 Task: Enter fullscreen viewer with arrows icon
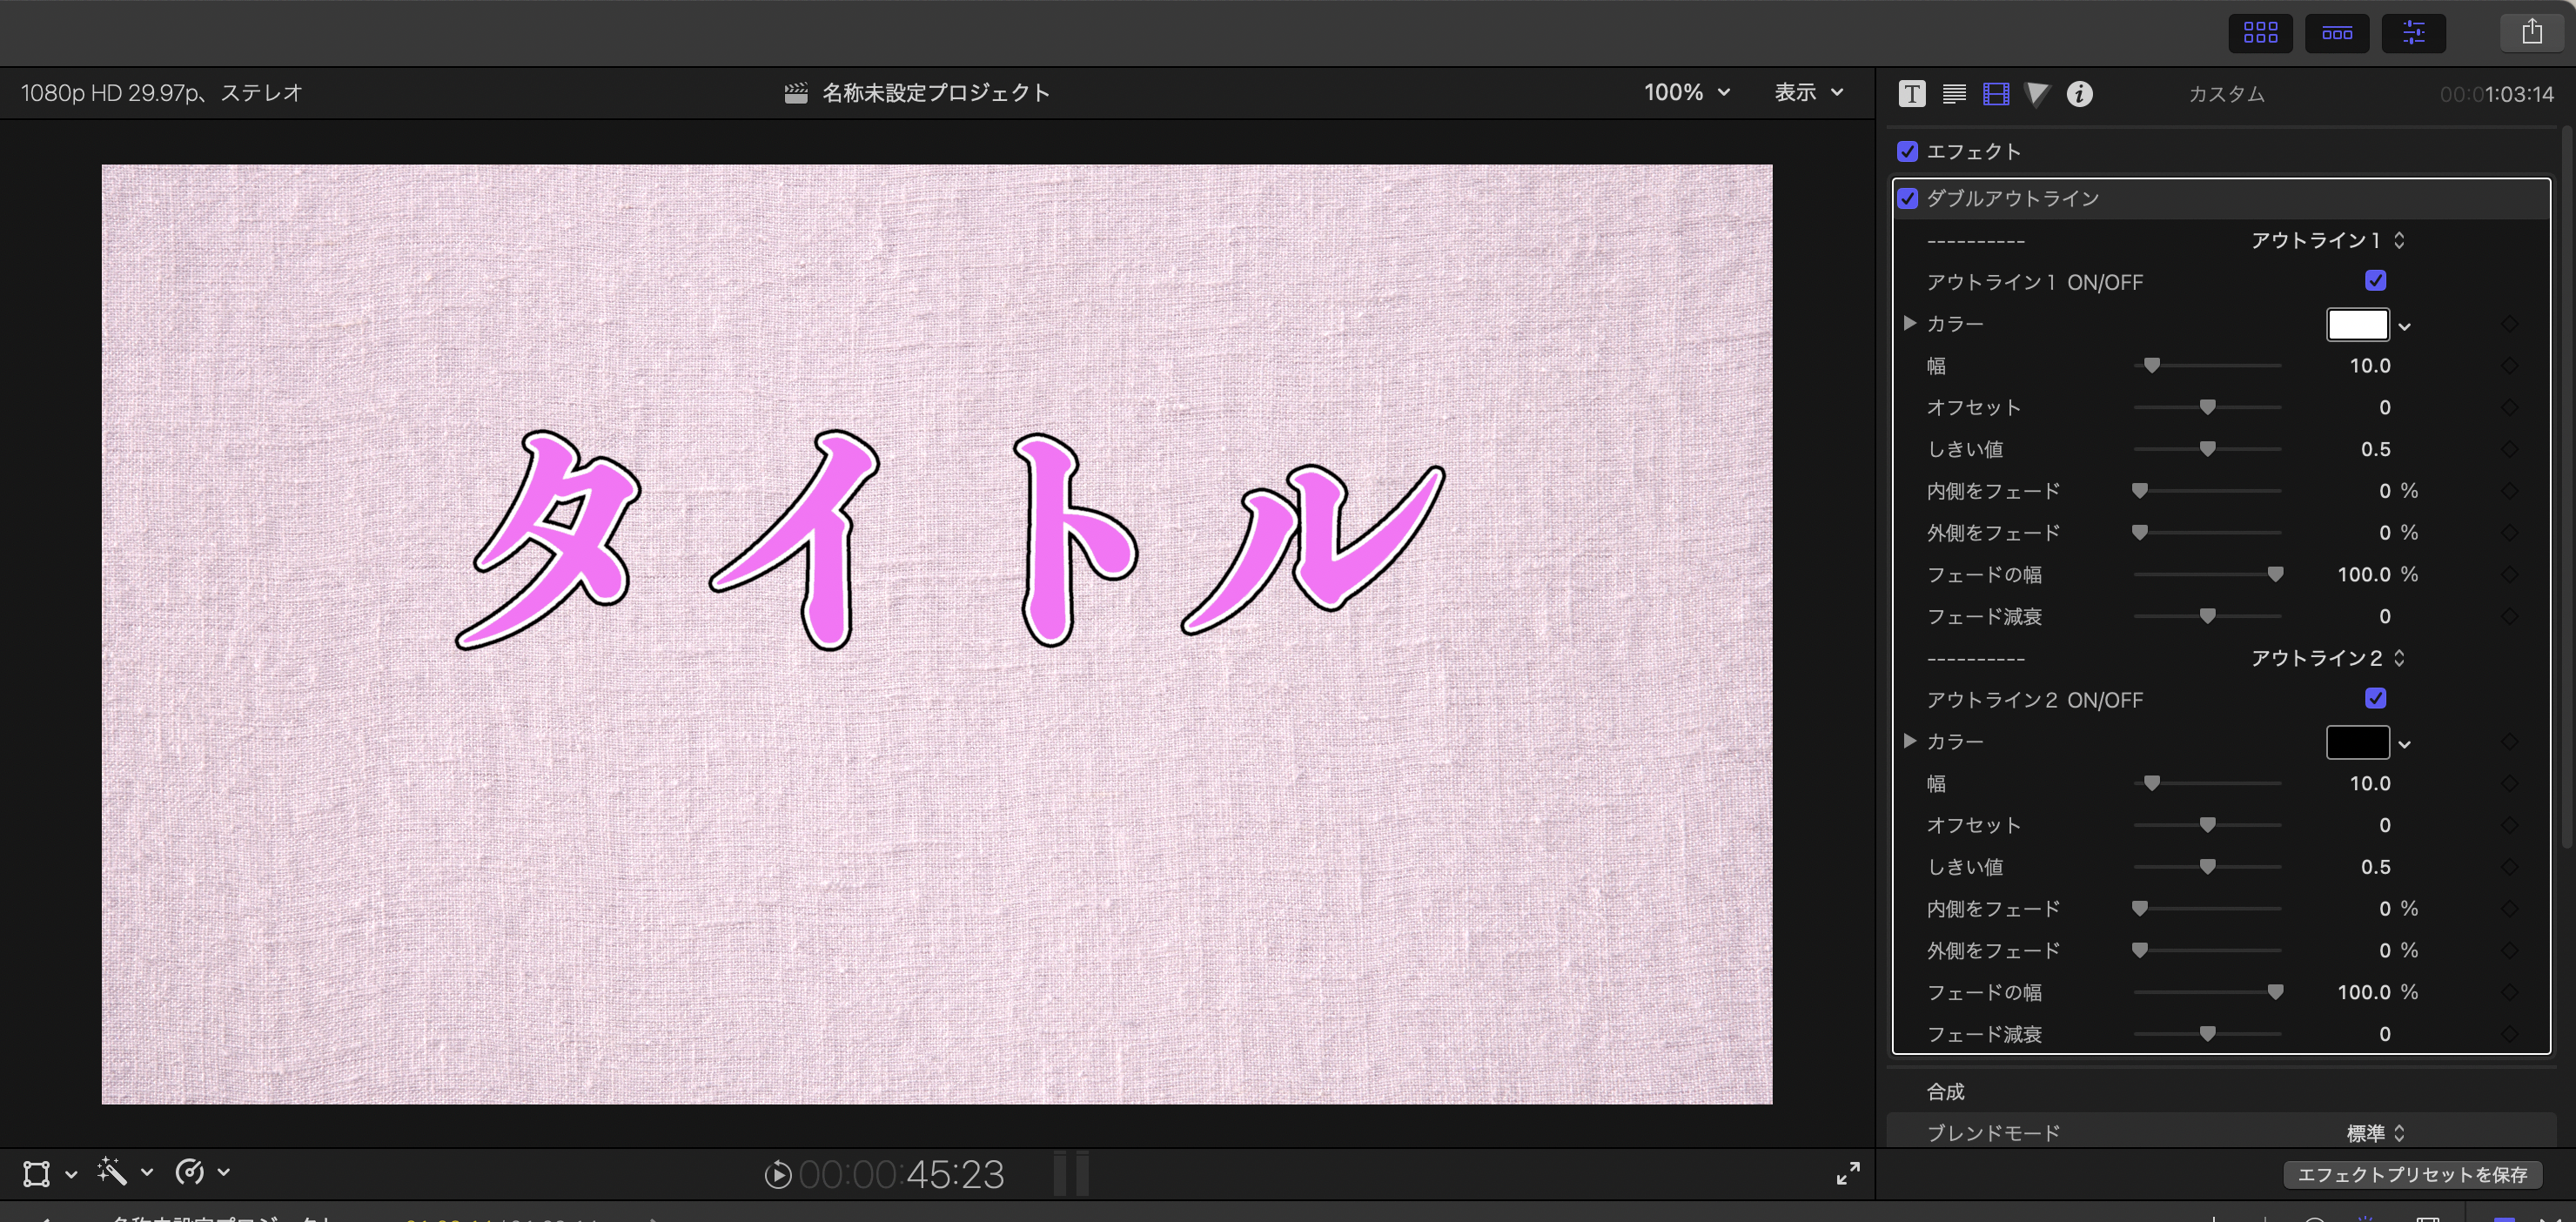tap(1848, 1173)
